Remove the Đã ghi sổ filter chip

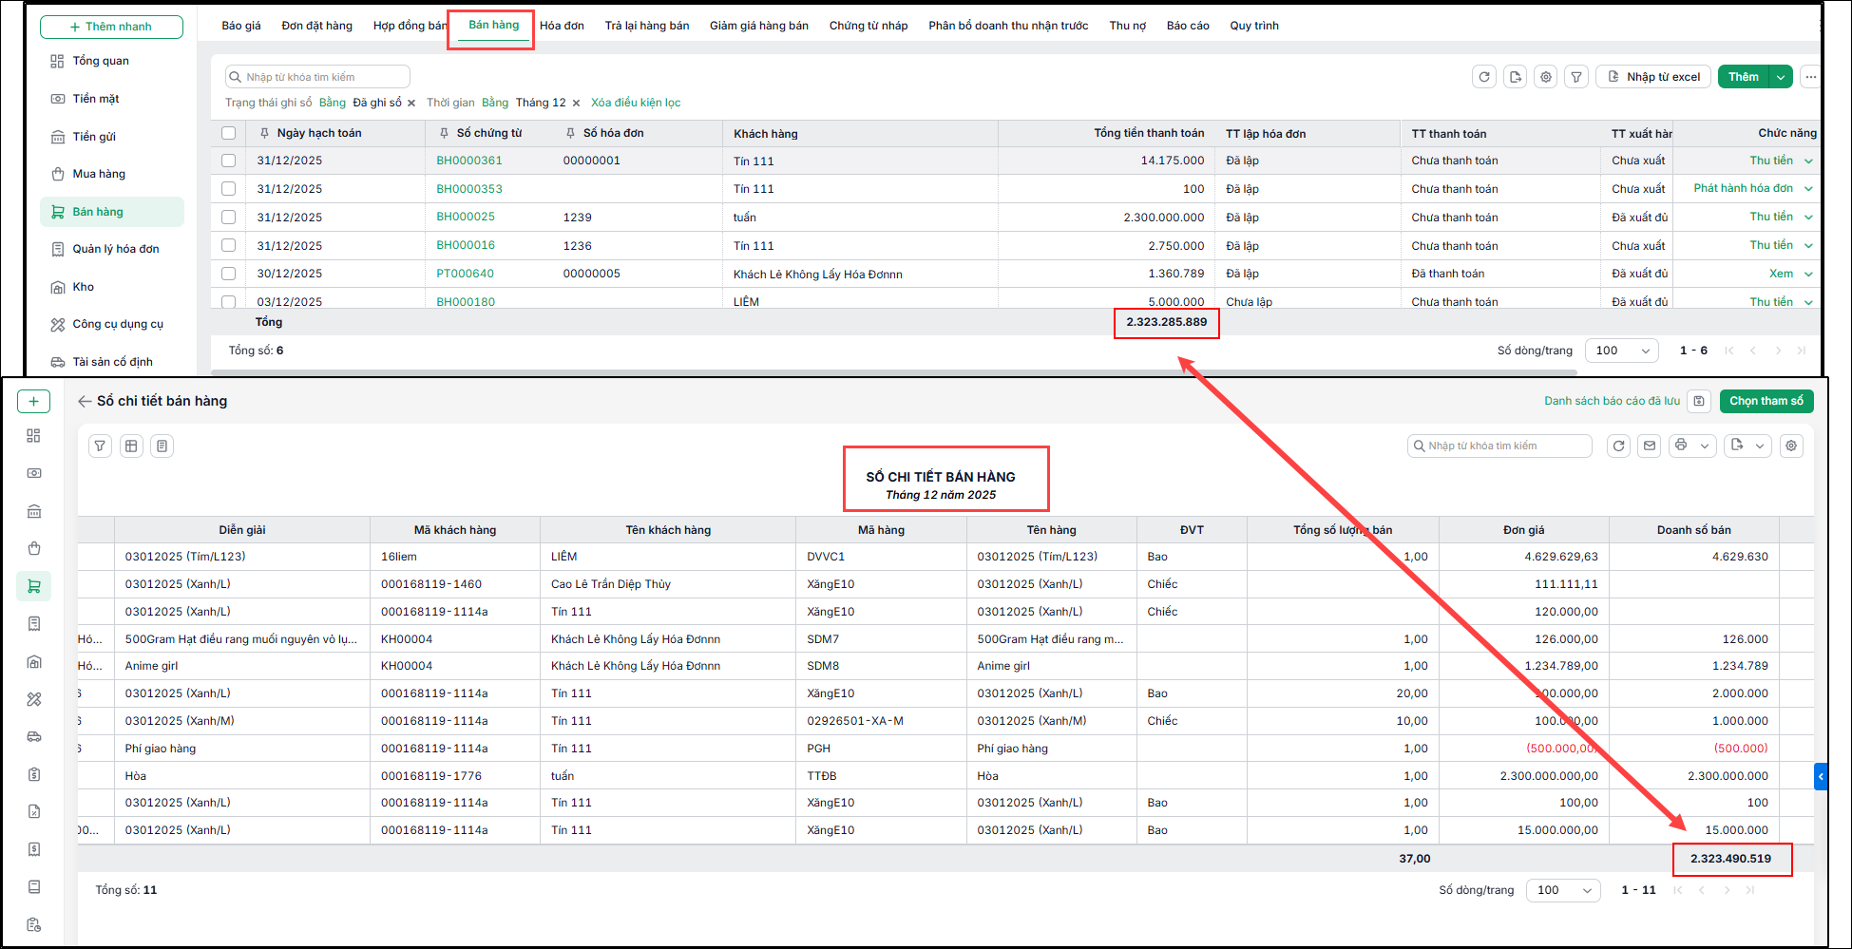411,103
